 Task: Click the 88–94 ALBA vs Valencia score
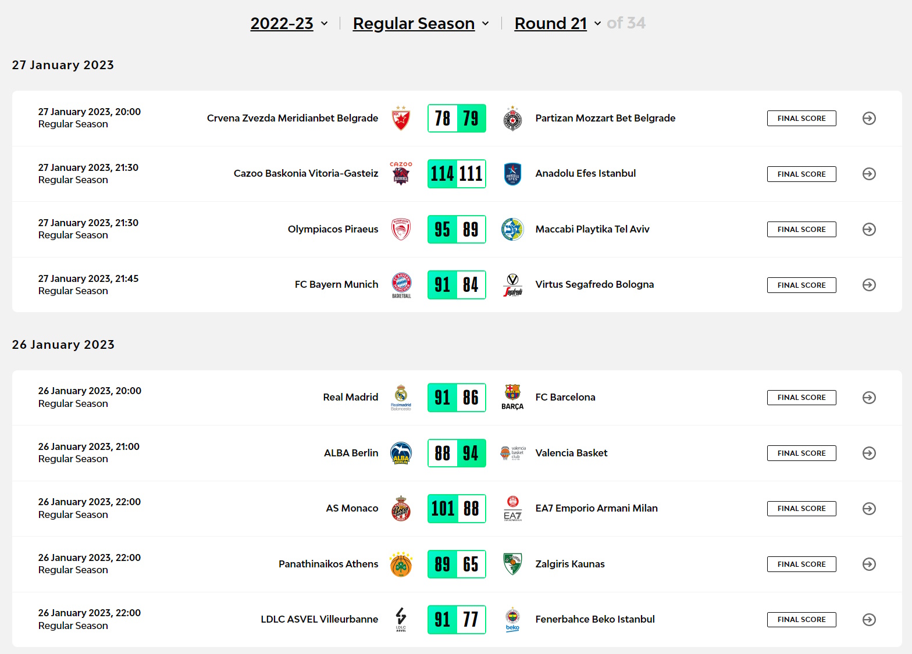pyautogui.click(x=457, y=453)
